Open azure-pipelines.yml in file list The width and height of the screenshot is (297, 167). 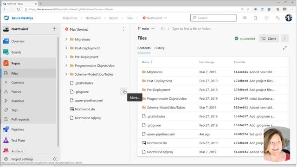point(161,134)
